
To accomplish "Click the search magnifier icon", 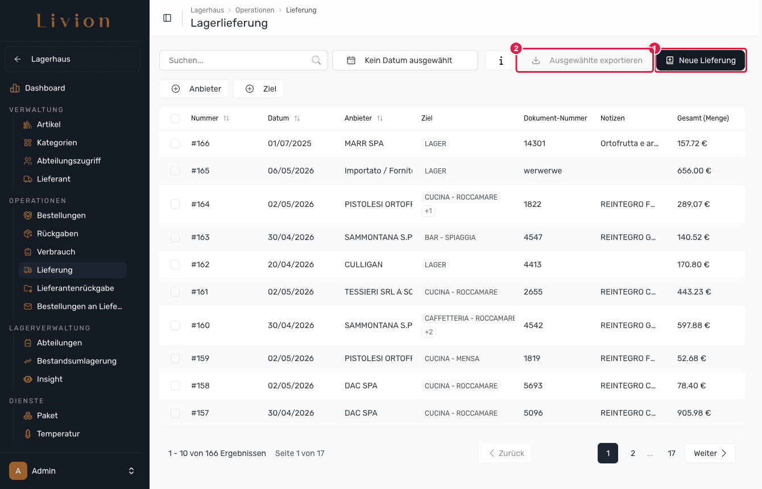I will click(x=317, y=60).
